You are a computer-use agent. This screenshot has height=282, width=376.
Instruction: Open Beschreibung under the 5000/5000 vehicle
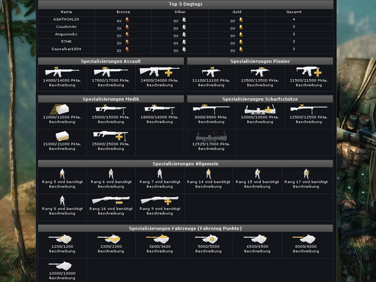coord(208,252)
